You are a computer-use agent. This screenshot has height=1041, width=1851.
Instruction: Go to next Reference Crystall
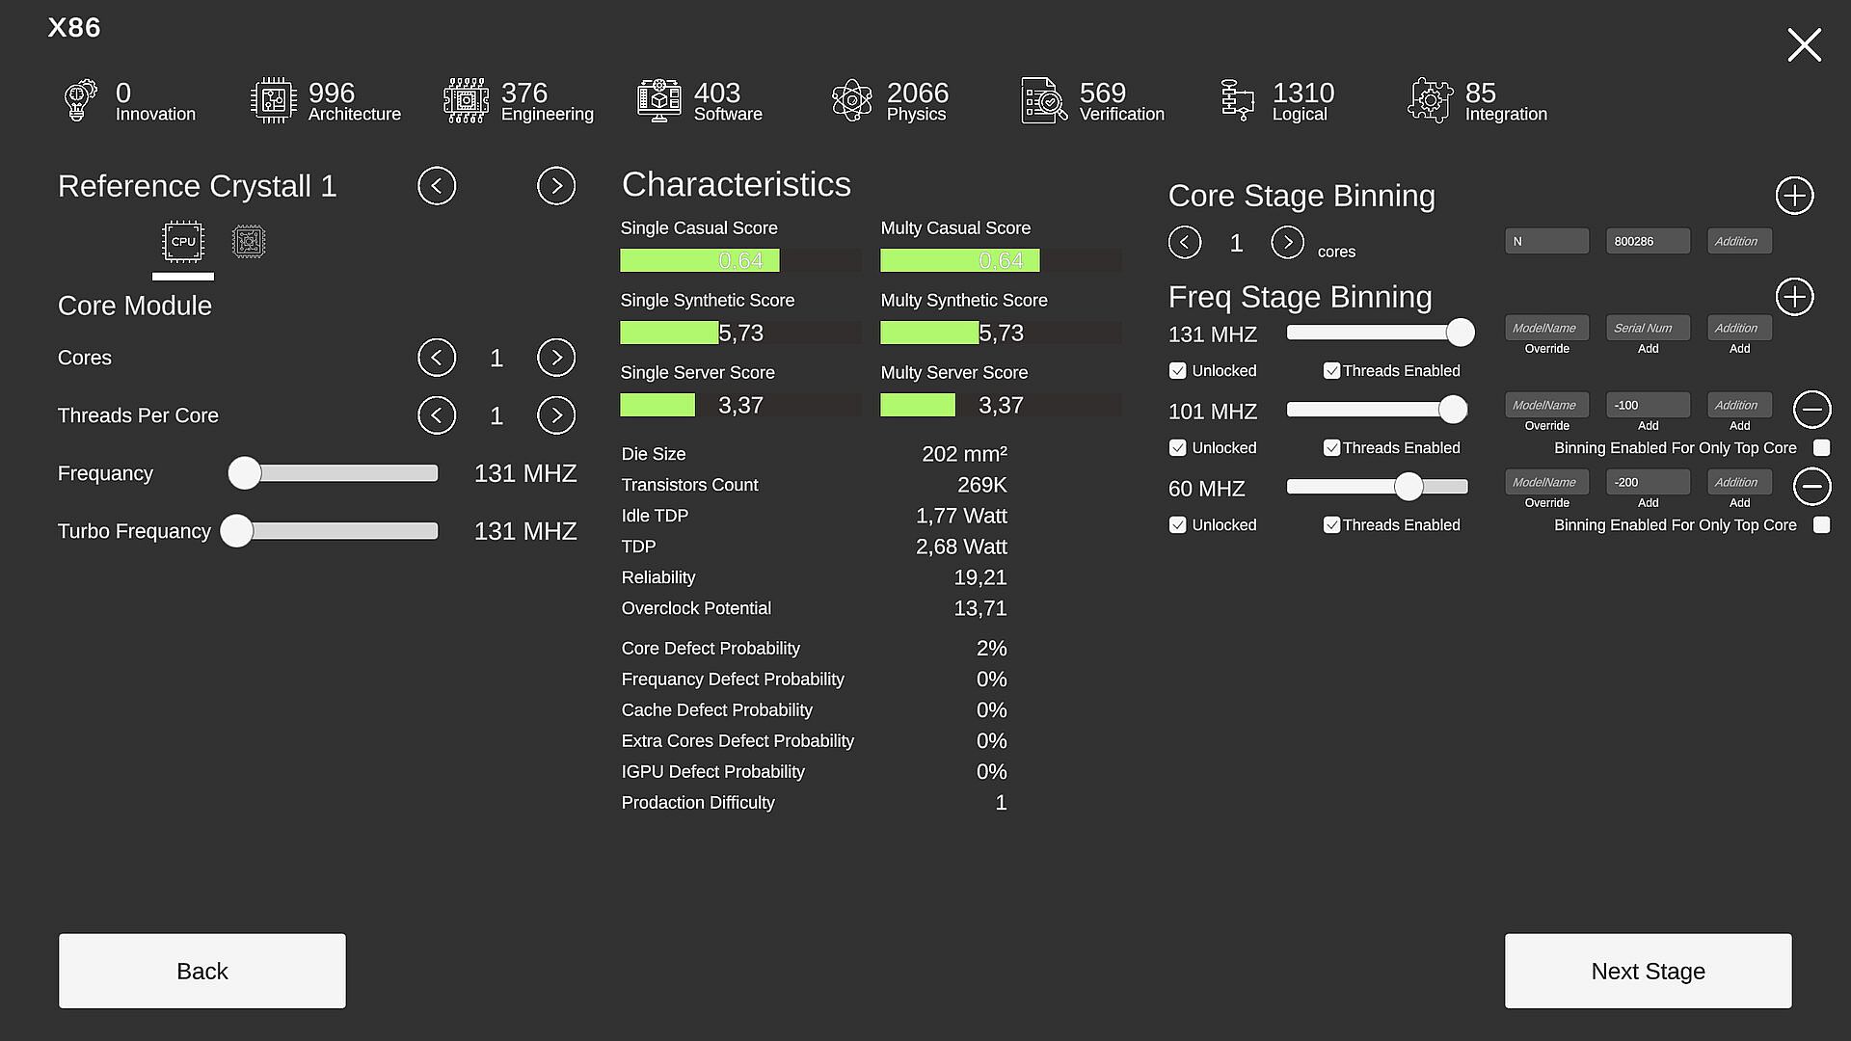(556, 186)
